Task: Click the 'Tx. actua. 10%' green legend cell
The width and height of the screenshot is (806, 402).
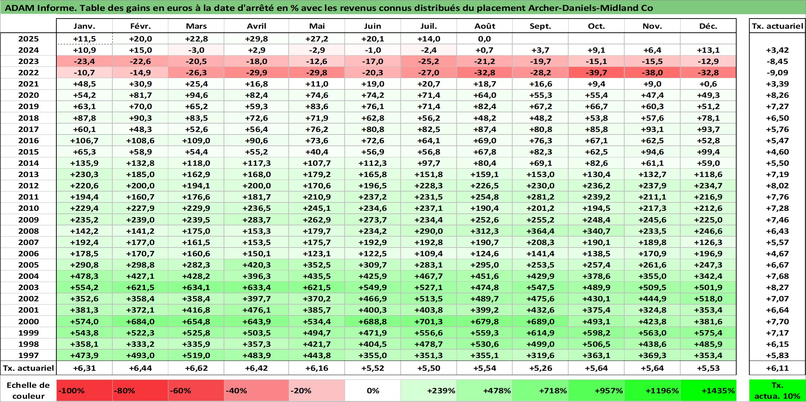Action: click(777, 391)
